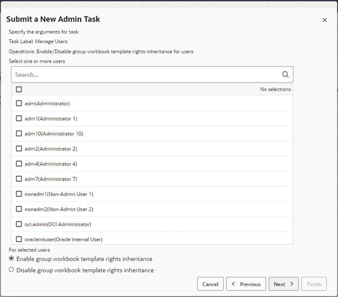Click the search magnifier icon
Image resolution: width=338 pixels, height=297 pixels.
click(285, 75)
